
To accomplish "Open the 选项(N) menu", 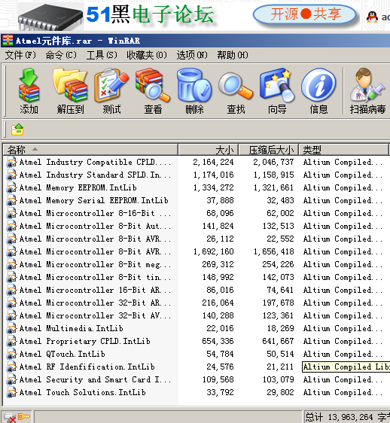I will 192,55.
